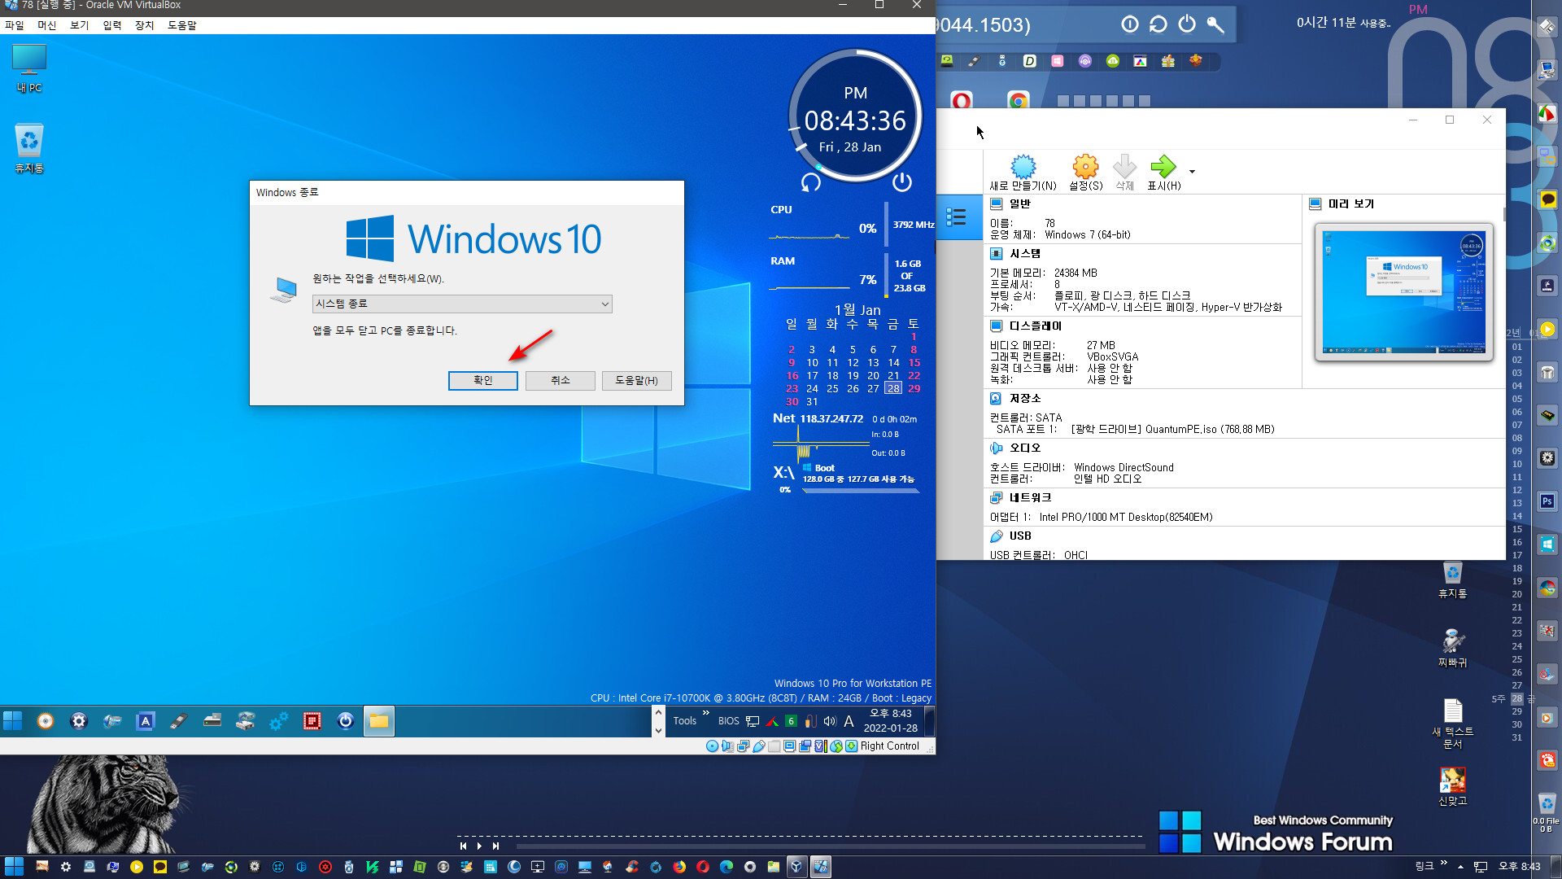Screen dimensions: 1562x879
Task: Click the 오디오 section header in VM details
Action: 1024,448
